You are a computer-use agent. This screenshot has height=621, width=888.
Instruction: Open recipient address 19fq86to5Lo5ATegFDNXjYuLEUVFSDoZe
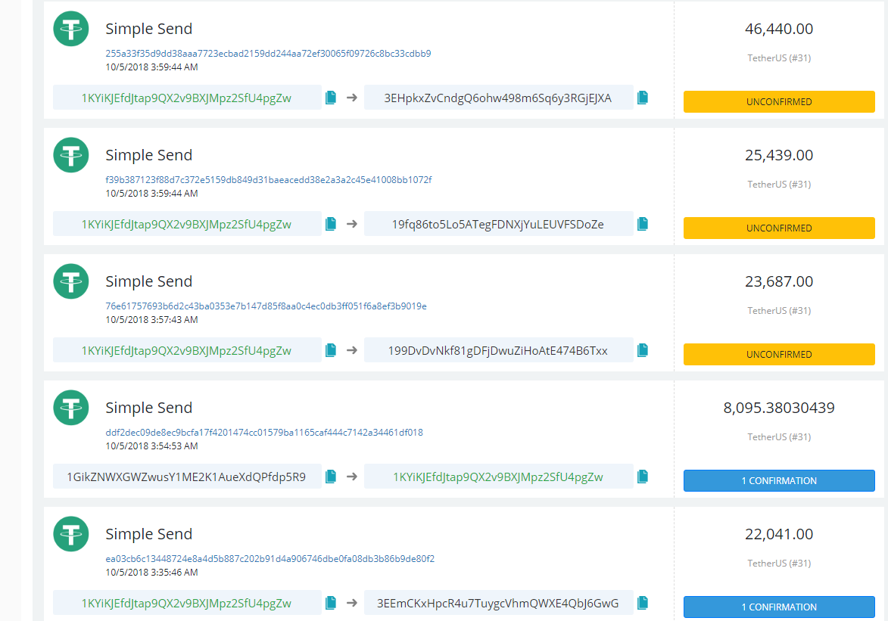click(x=498, y=224)
